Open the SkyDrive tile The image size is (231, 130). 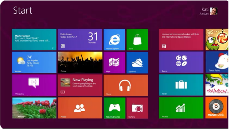coord(137,63)
